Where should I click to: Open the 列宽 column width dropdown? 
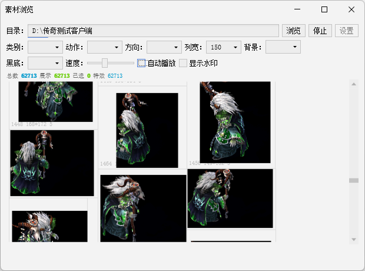point(224,47)
